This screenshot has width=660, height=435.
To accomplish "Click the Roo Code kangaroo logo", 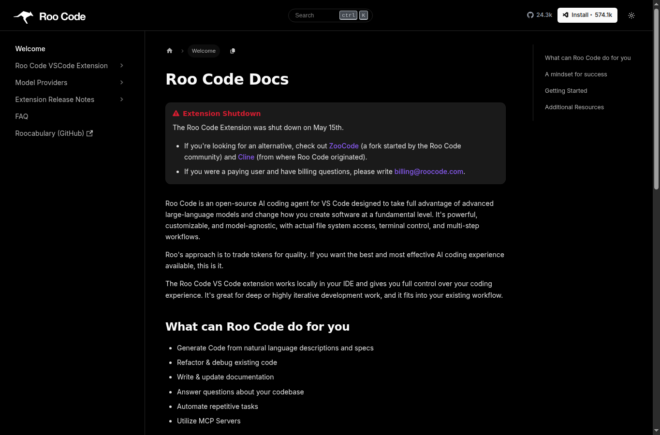I will point(23,16).
